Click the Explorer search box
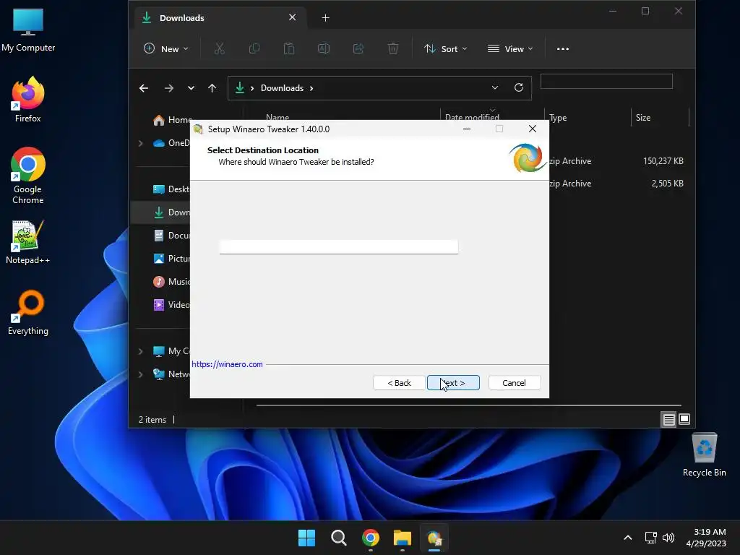This screenshot has width=740, height=555. pos(606,81)
